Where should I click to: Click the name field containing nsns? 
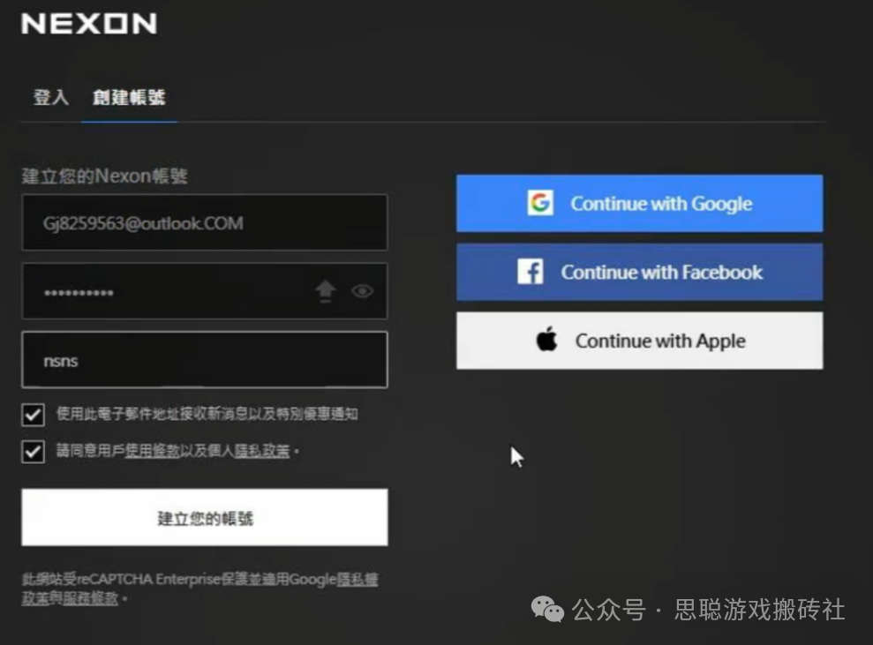click(x=204, y=359)
